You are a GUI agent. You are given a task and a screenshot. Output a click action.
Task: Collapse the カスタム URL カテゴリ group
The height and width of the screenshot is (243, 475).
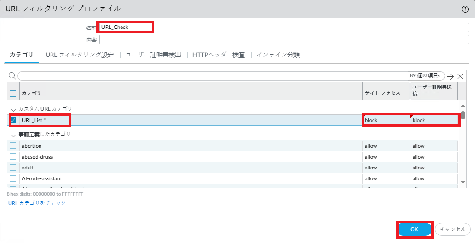click(x=13, y=109)
